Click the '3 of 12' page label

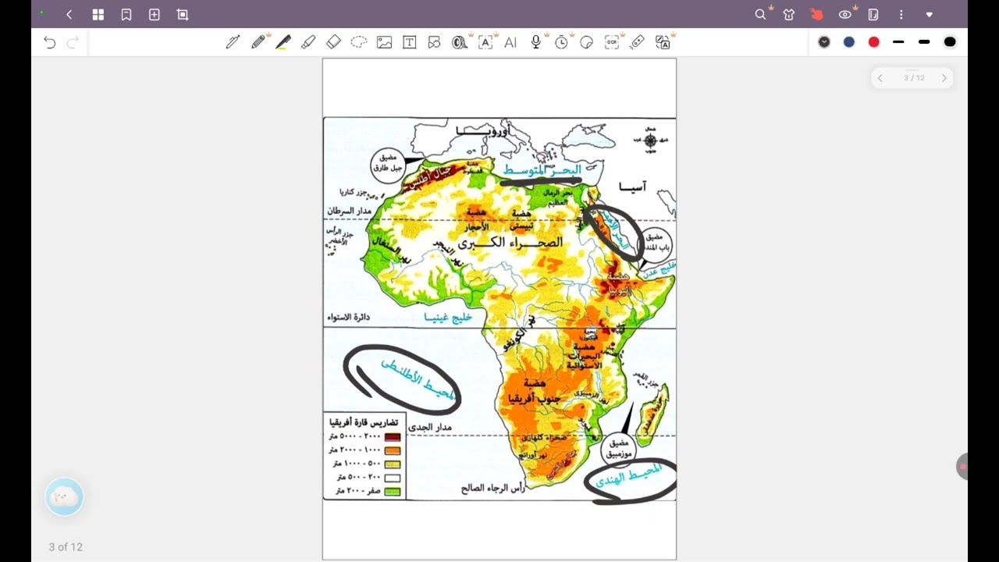point(66,547)
